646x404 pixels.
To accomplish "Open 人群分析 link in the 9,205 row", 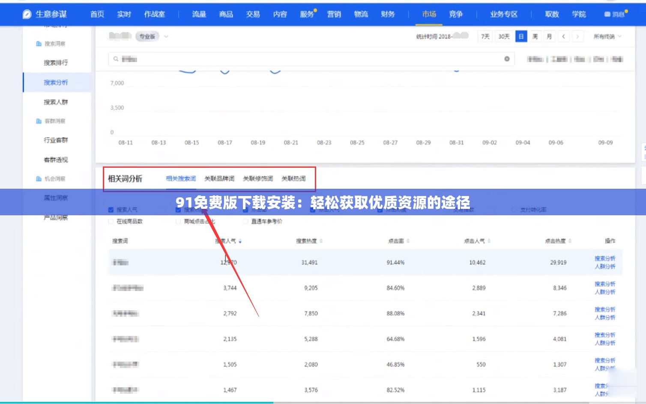I will point(605,292).
